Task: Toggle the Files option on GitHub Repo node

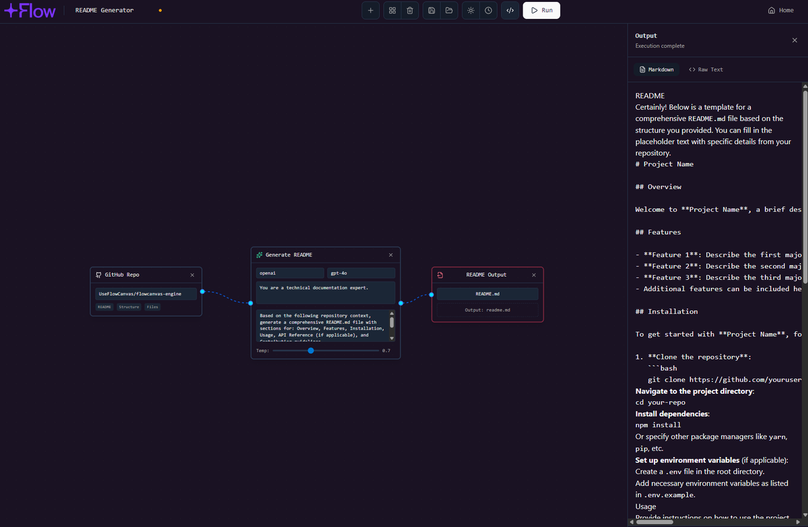Action: click(153, 307)
